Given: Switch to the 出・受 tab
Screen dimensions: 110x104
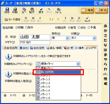Looking at the screenshot, I should point(68,48).
